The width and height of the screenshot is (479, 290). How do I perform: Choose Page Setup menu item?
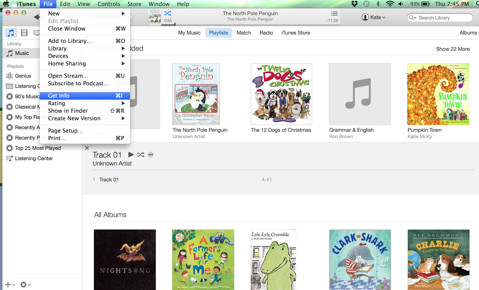85,131
